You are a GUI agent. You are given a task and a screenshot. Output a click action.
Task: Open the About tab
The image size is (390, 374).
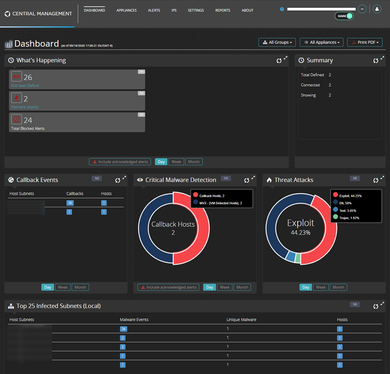(x=247, y=10)
